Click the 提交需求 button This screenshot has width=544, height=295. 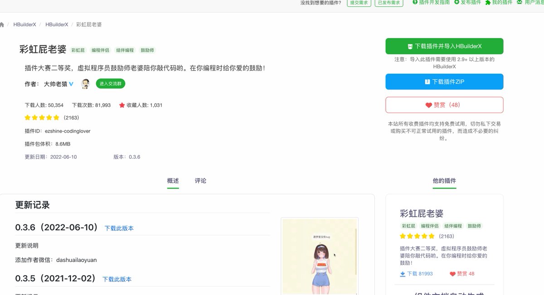[x=359, y=3]
